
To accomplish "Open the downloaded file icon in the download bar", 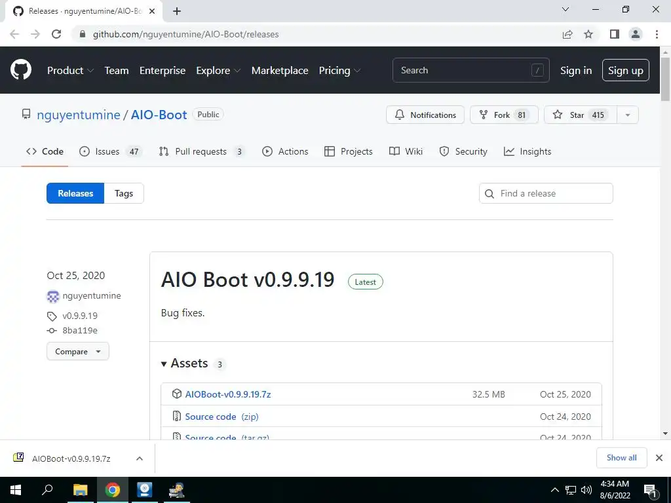I will coord(18,458).
